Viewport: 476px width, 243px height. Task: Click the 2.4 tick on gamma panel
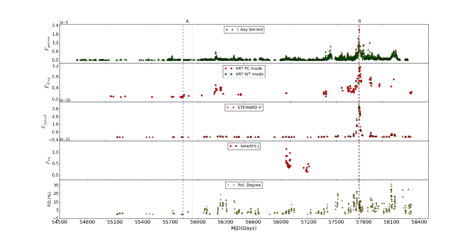coord(55,26)
